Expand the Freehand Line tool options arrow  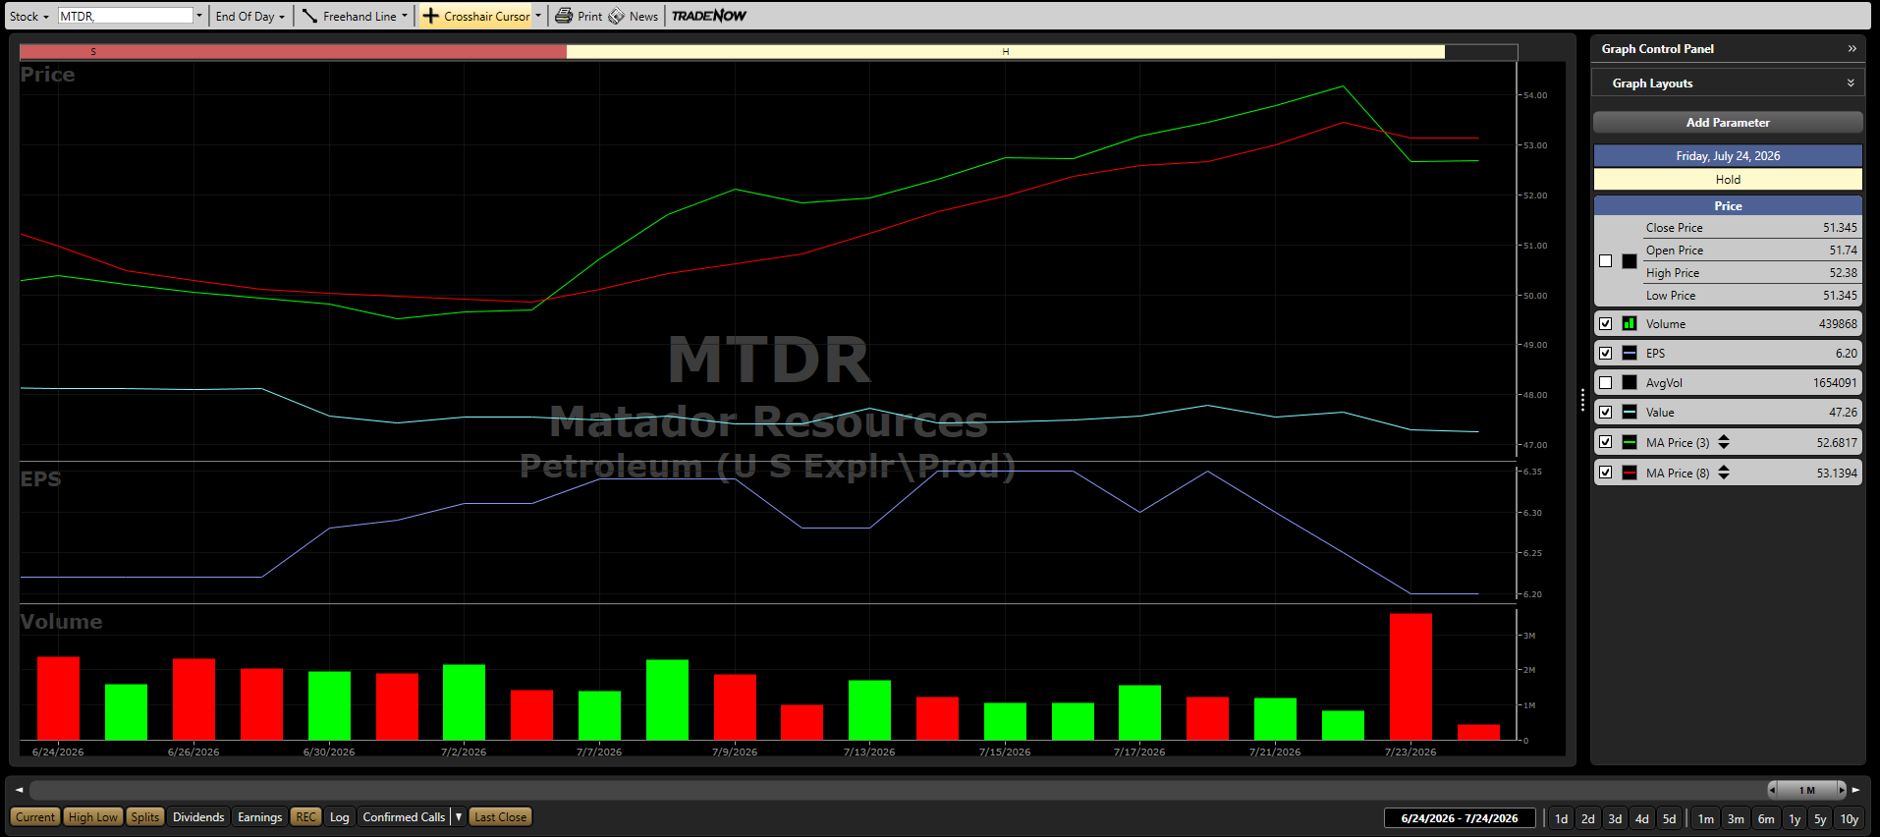405,16
